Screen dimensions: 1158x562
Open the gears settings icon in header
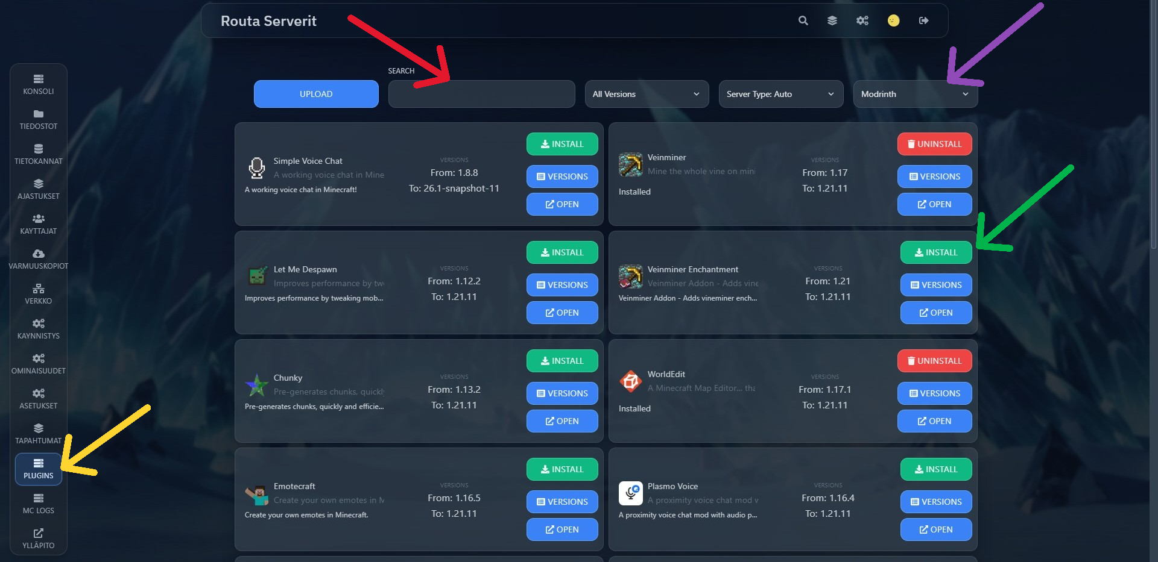862,20
